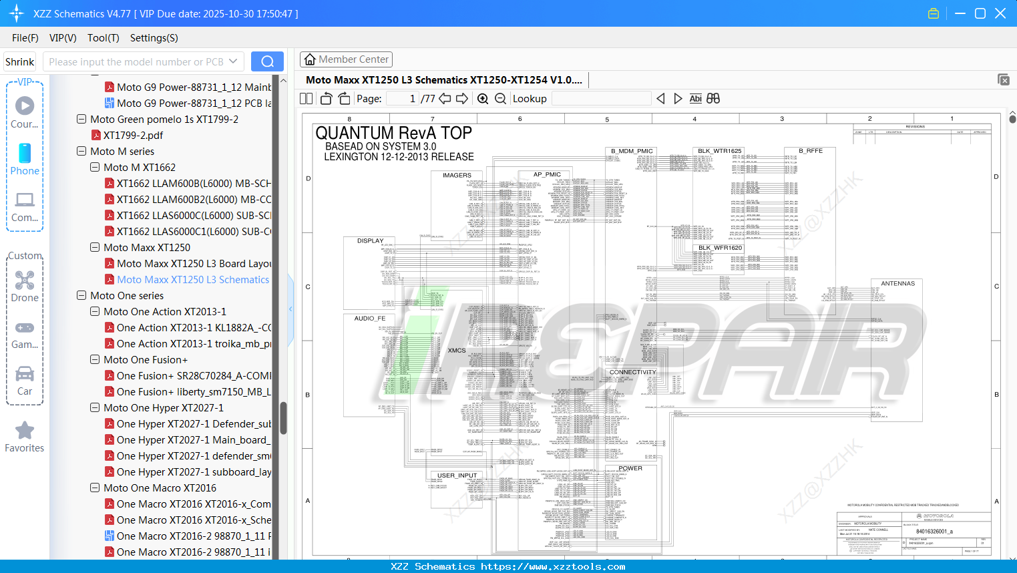Rotate the schematic counterclockwise
Screen dimensions: 1017x573
[x=325, y=98]
